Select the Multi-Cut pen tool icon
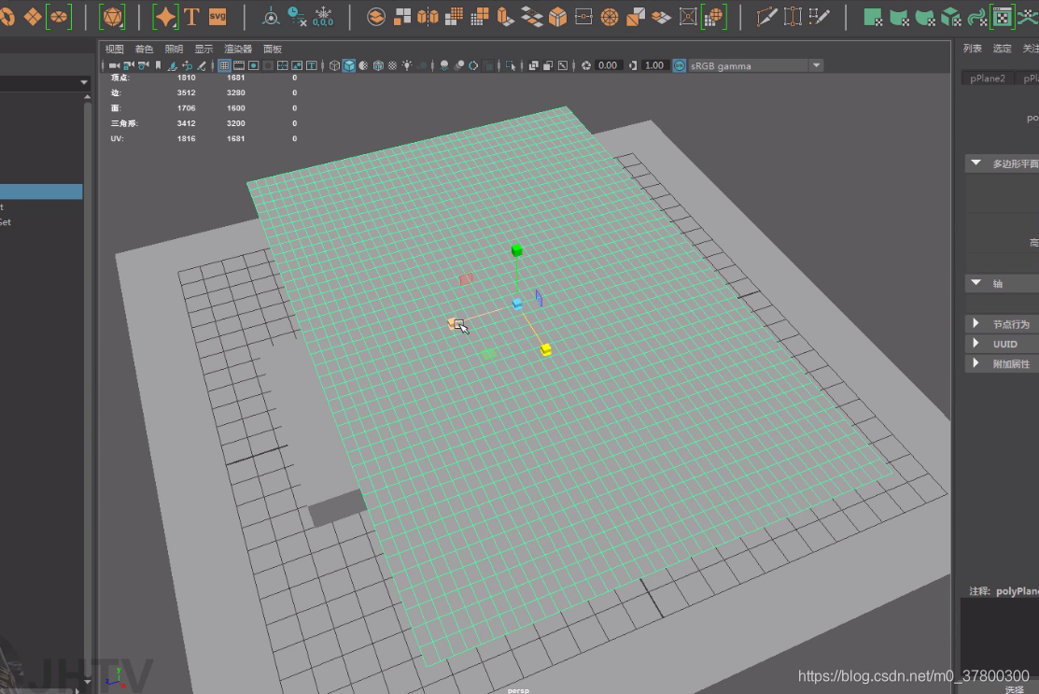 point(766,17)
